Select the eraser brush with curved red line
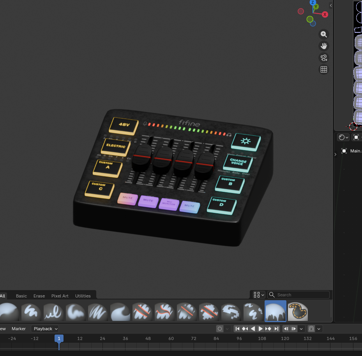Screen dimensions: 362x356 164,311
